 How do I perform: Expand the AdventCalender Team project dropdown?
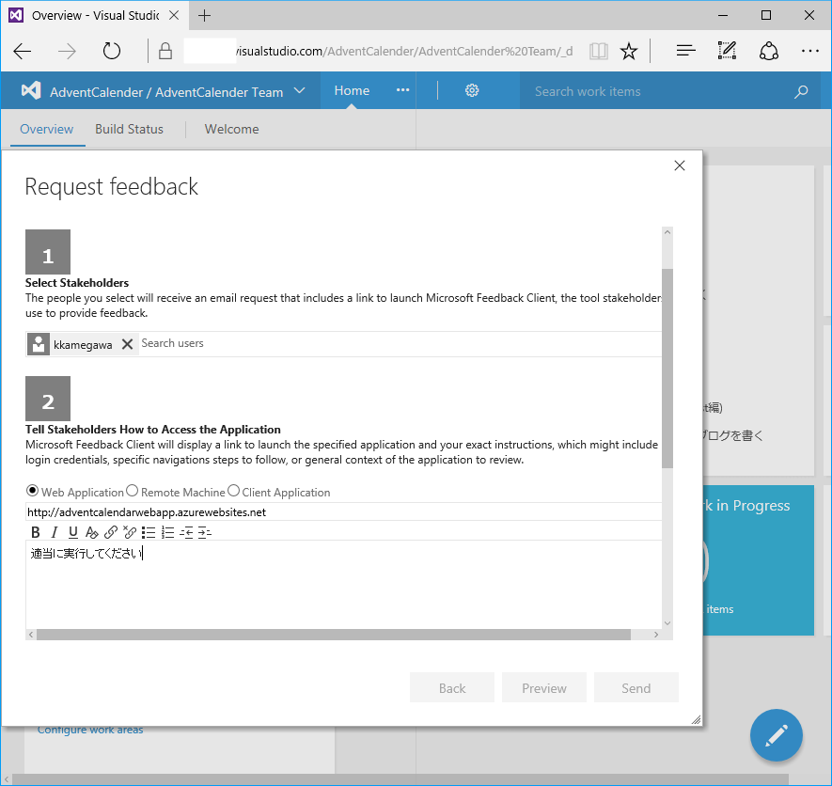point(299,91)
